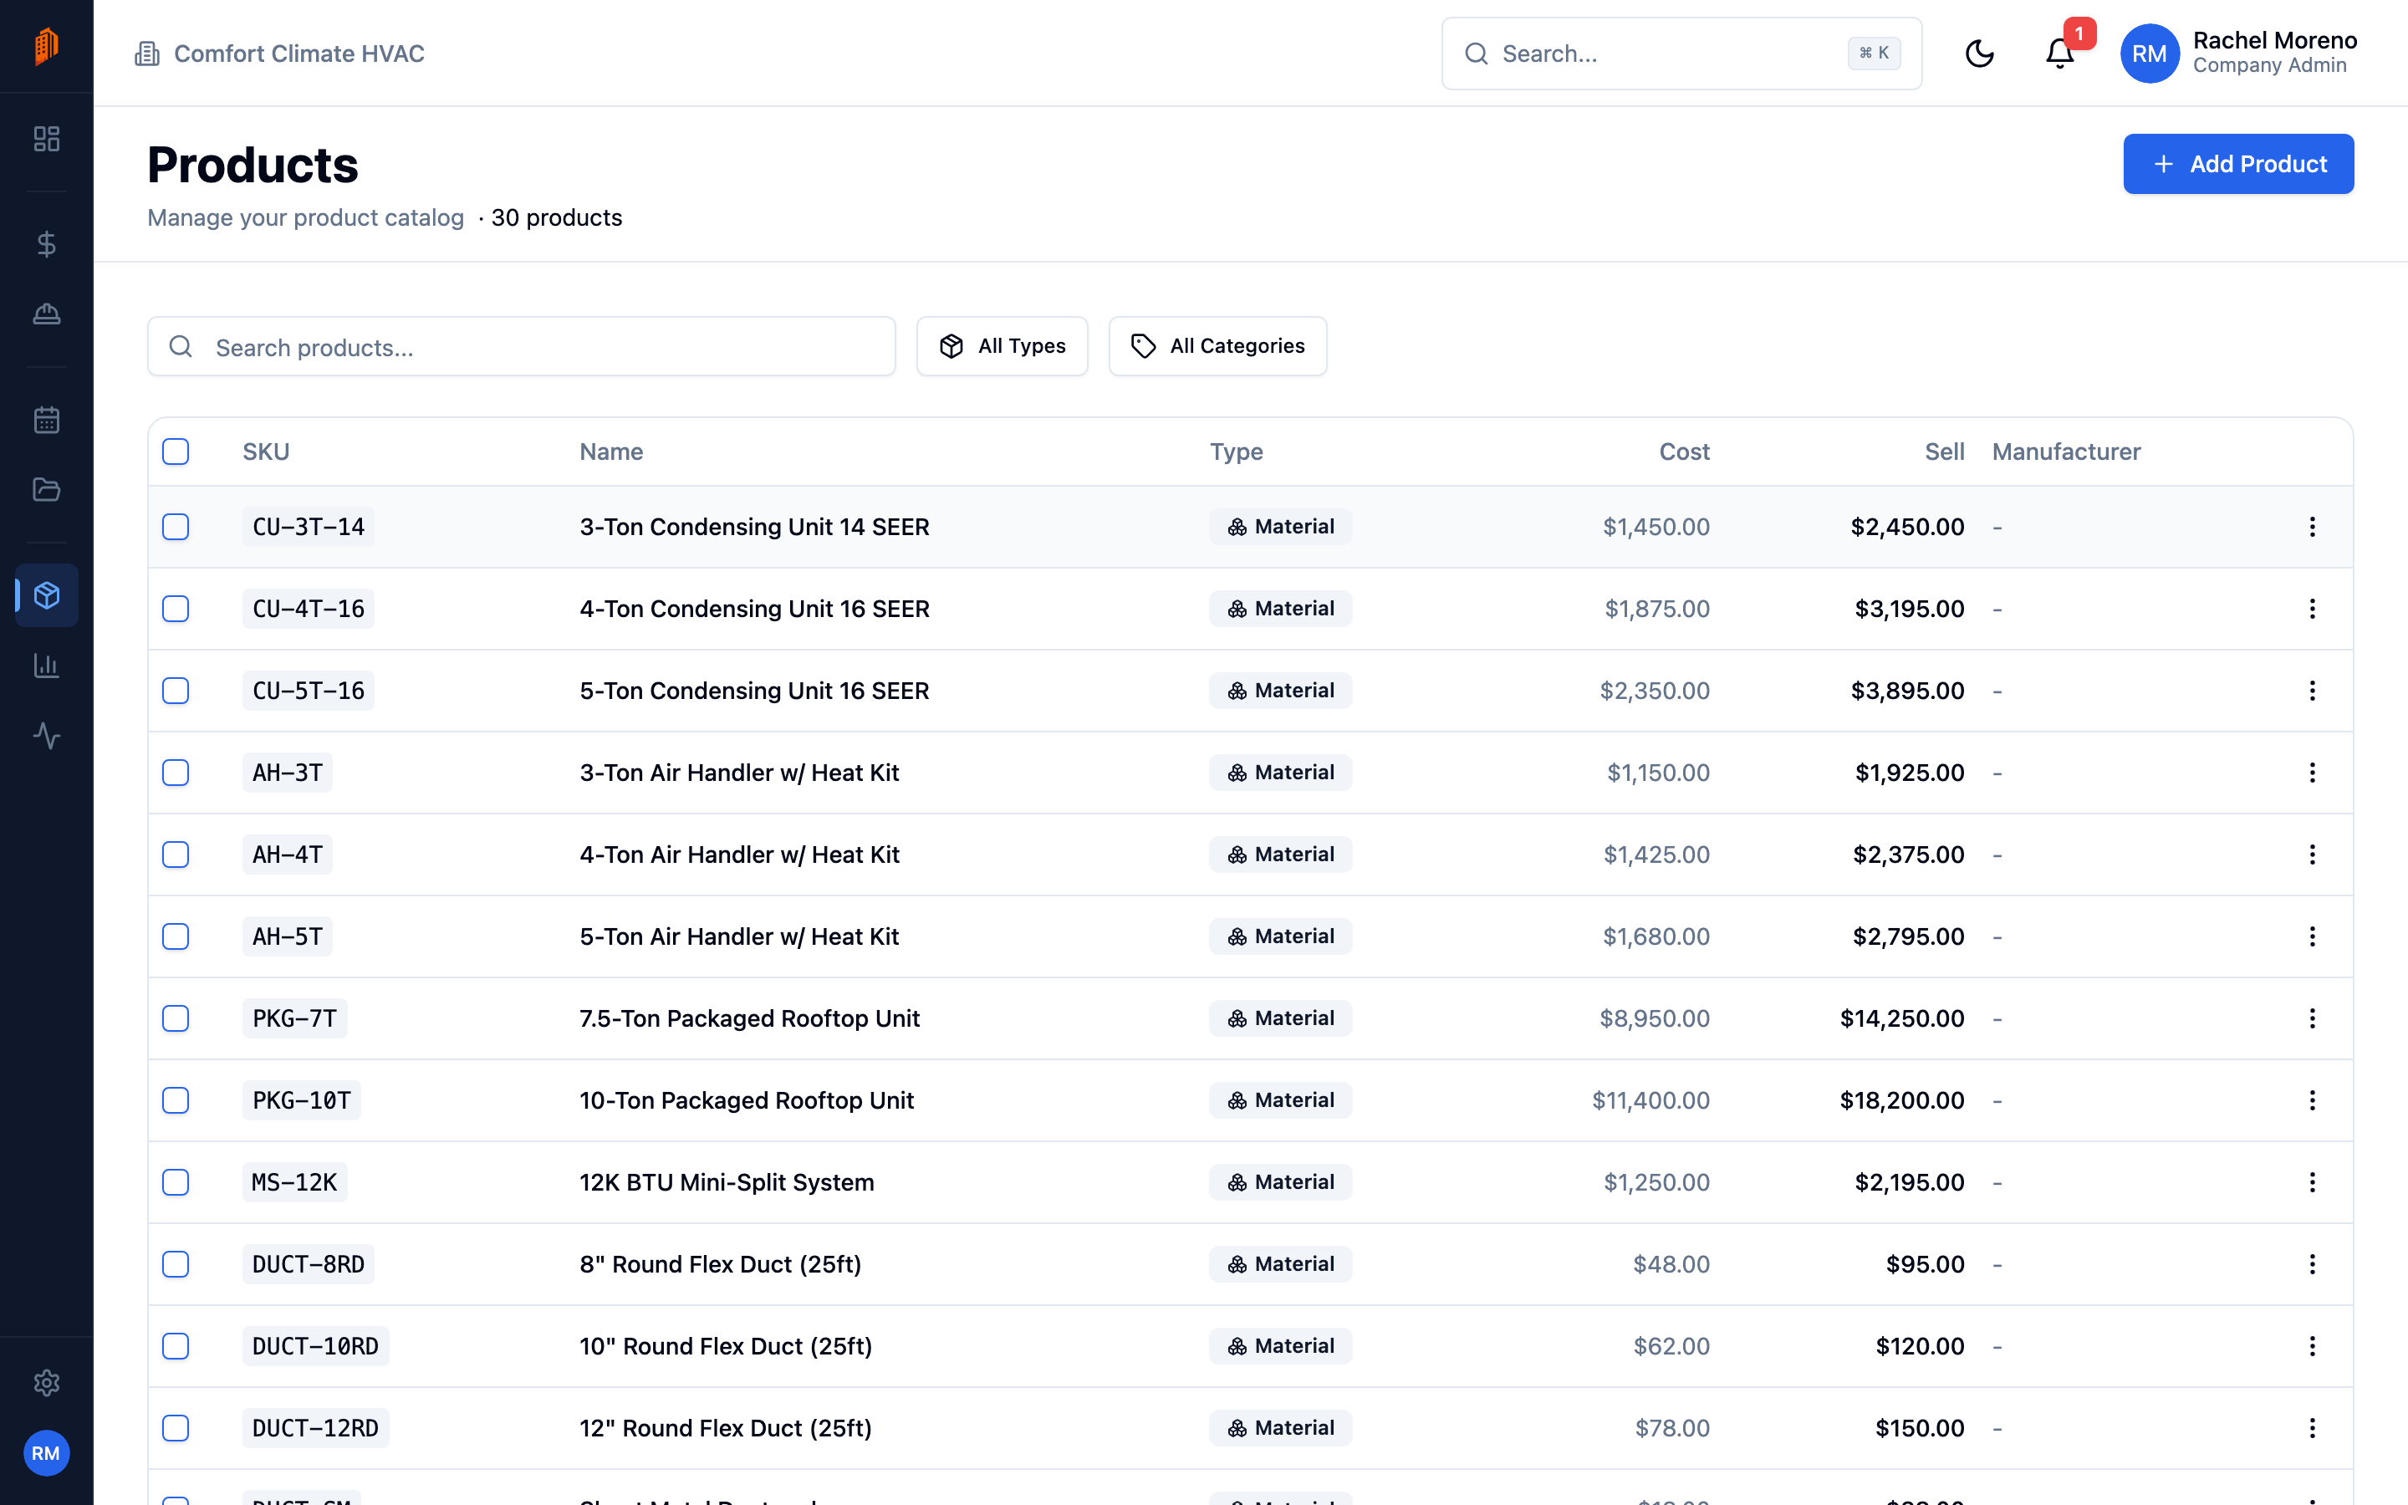Viewport: 2408px width, 1505px height.
Task: Open row actions for AH-5T
Action: [2312, 936]
